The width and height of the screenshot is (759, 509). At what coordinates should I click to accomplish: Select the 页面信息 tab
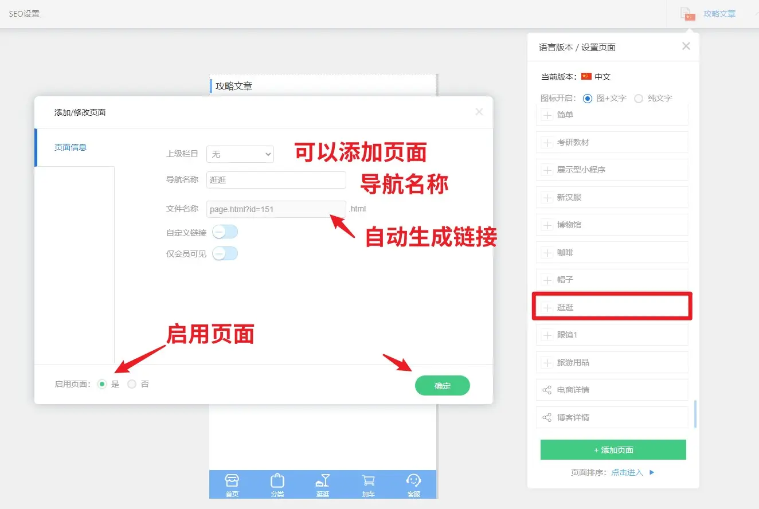point(71,147)
